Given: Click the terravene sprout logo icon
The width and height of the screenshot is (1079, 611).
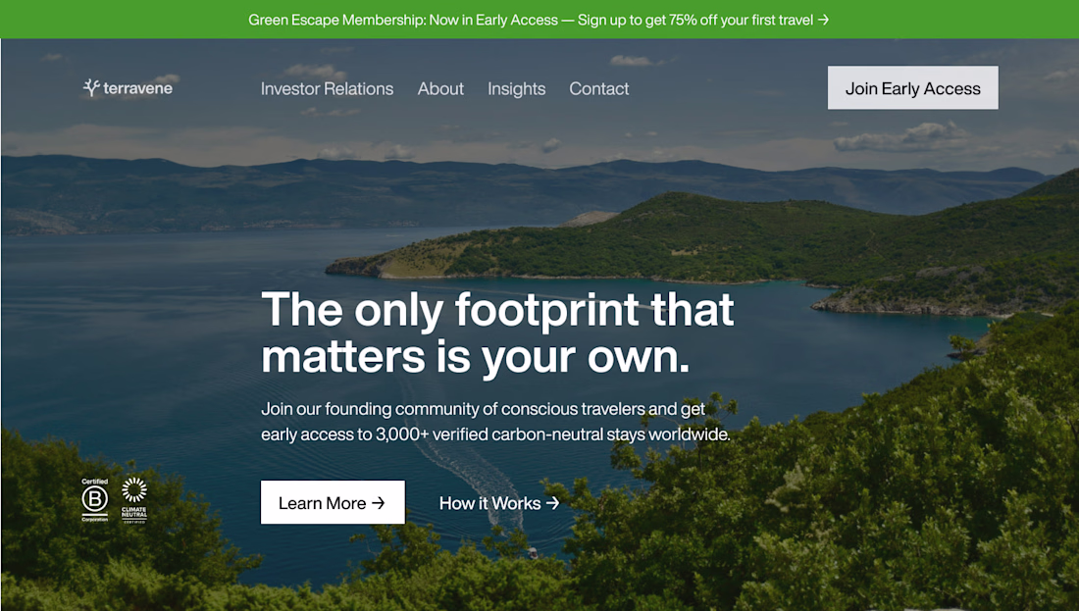Looking at the screenshot, I should coord(91,87).
